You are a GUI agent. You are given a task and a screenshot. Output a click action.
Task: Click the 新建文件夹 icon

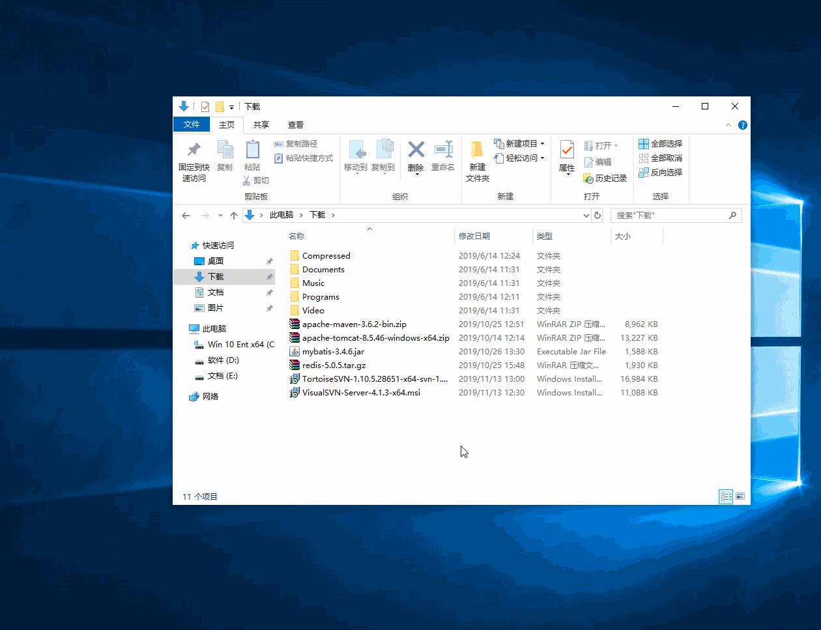coord(477,149)
